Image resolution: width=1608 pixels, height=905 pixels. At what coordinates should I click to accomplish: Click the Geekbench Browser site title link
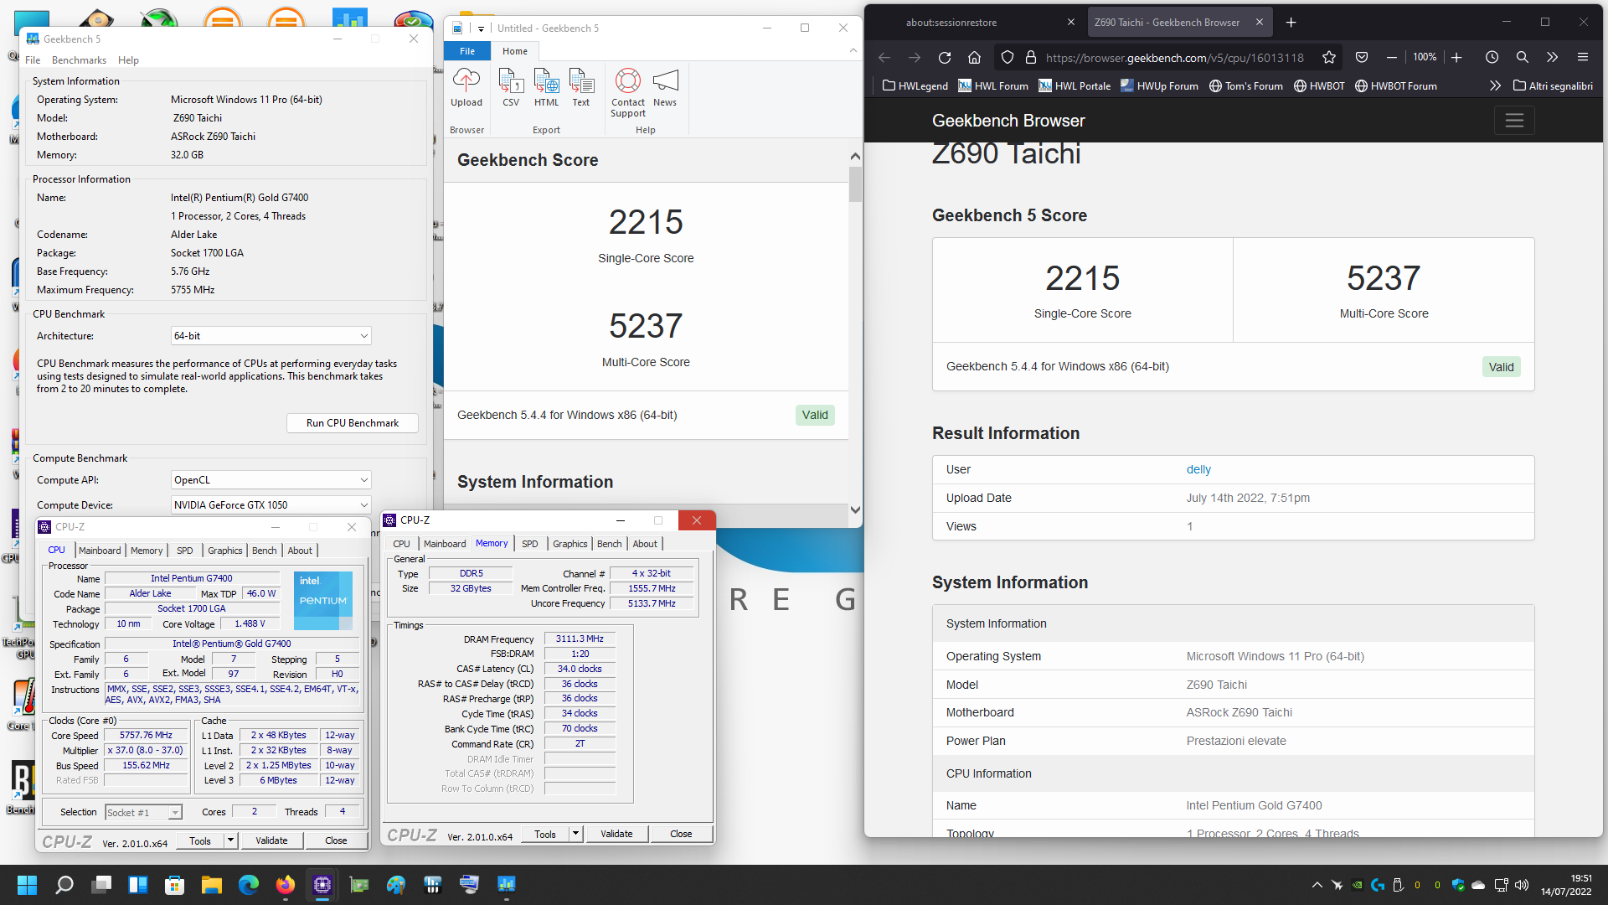click(1008, 121)
